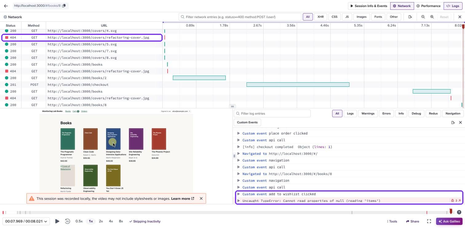Rewind the replay by 10 seconds
Screen dimensions: 465x228
[67, 221]
